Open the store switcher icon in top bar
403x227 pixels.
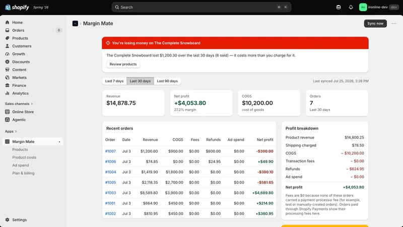click(339, 7)
